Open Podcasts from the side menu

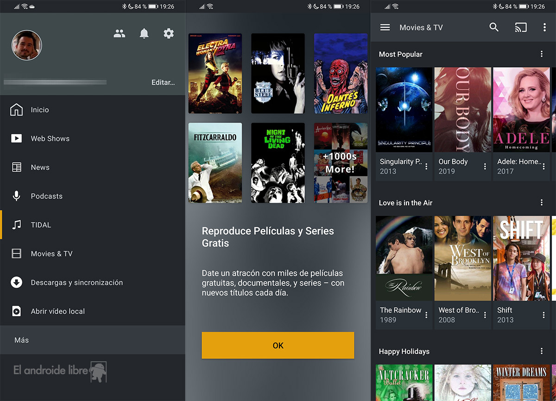point(46,196)
